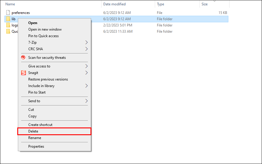Click the lib row's 9:12 AM date
This screenshot has width=262, height=164.
pos(117,19)
